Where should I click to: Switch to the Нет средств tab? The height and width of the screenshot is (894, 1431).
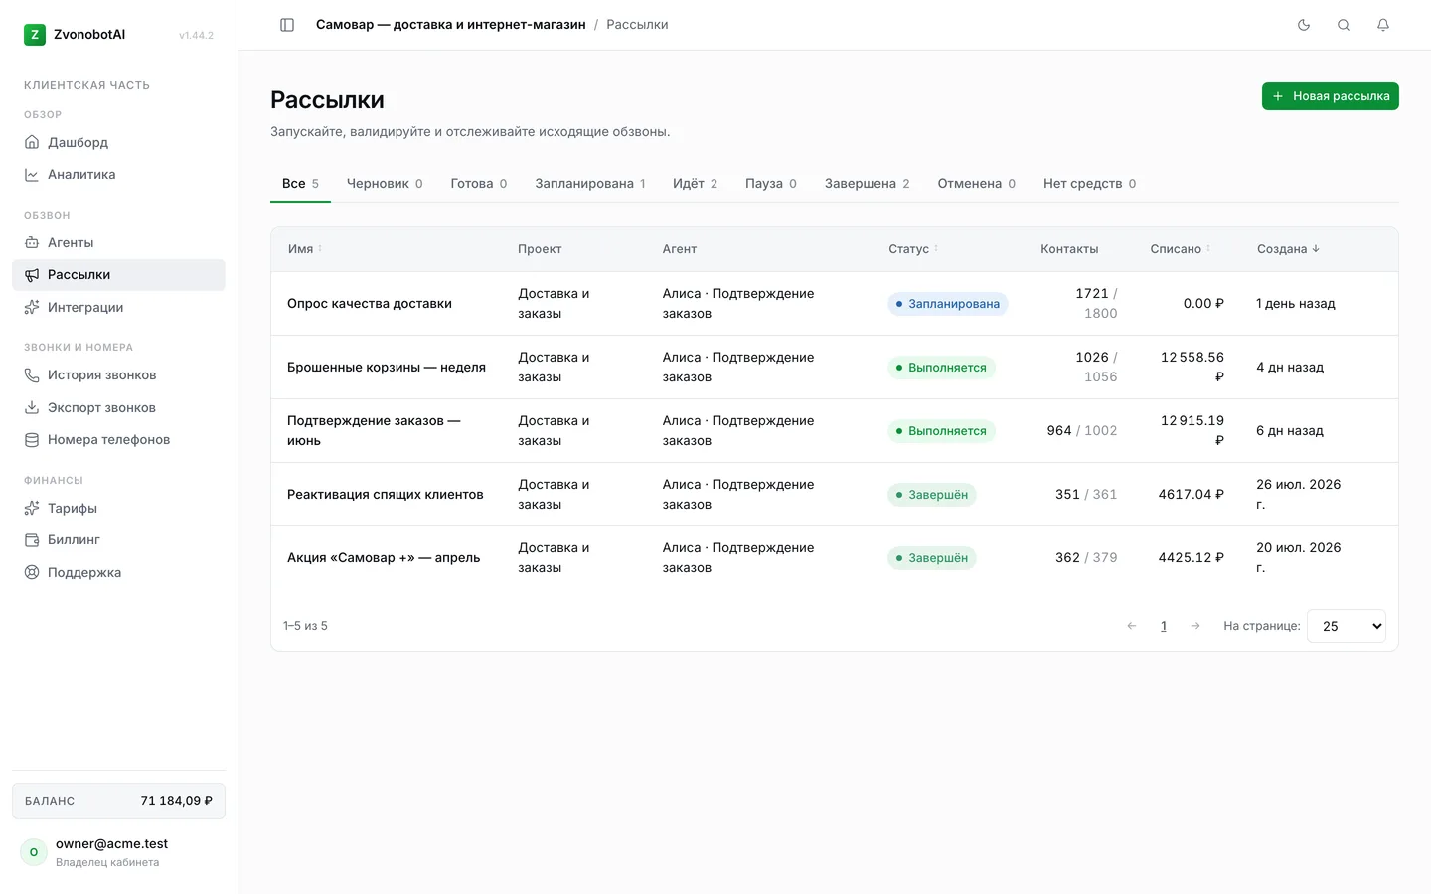[1090, 184]
